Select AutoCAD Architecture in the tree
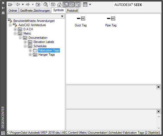163x136 pixels. (x=32, y=25)
